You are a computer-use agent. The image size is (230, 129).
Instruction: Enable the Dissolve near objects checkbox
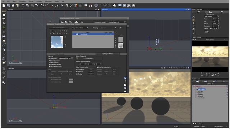coord(97,67)
